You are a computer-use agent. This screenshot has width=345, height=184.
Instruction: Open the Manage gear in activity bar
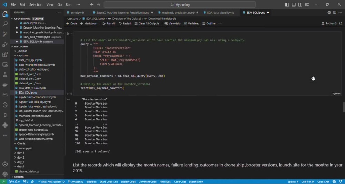pos(5,174)
